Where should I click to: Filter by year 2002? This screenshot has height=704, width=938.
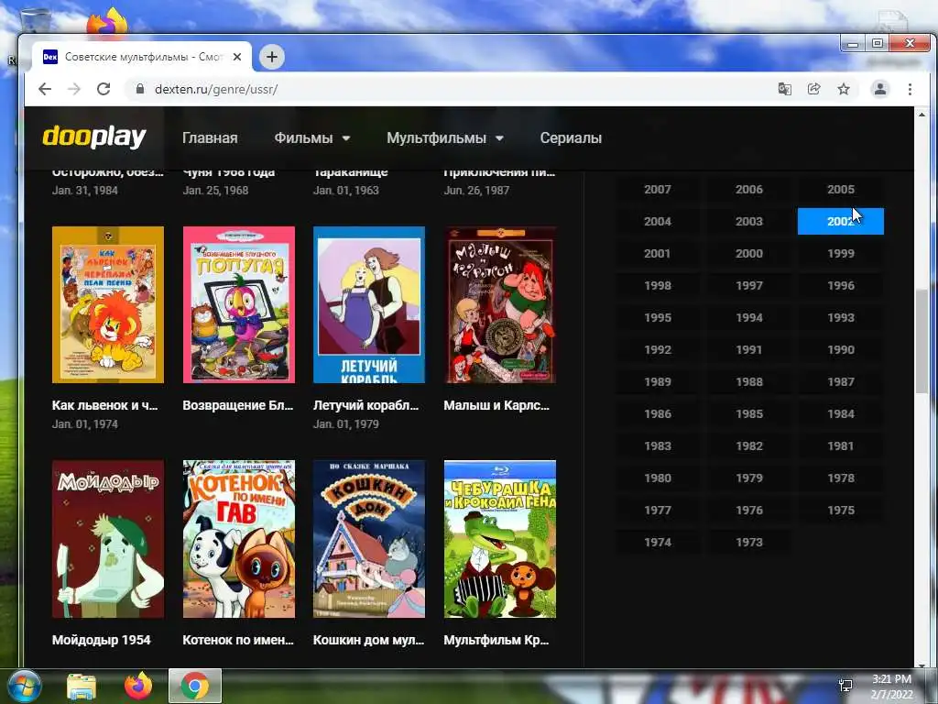tap(841, 222)
